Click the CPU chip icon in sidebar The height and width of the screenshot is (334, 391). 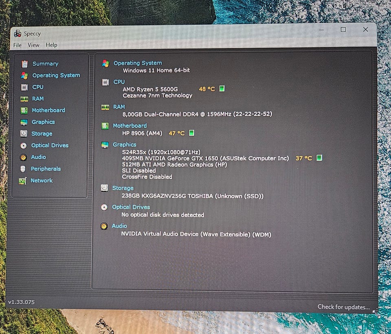pos(24,87)
